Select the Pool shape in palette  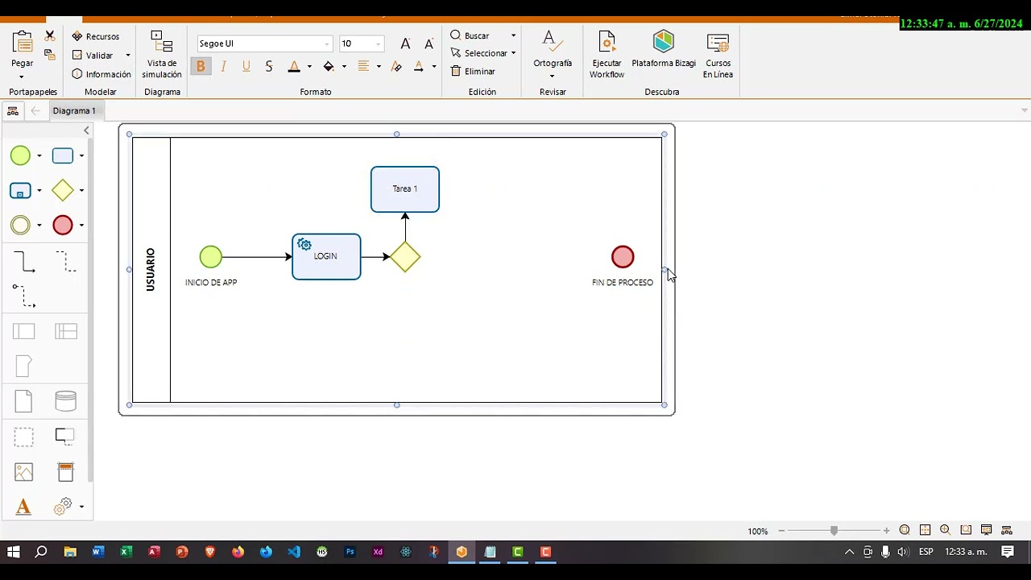coord(24,331)
